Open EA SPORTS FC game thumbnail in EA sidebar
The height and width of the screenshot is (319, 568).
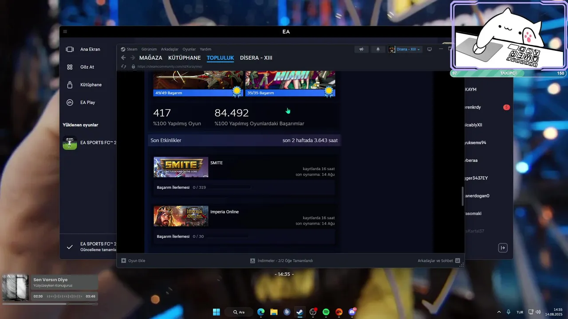tap(70, 143)
